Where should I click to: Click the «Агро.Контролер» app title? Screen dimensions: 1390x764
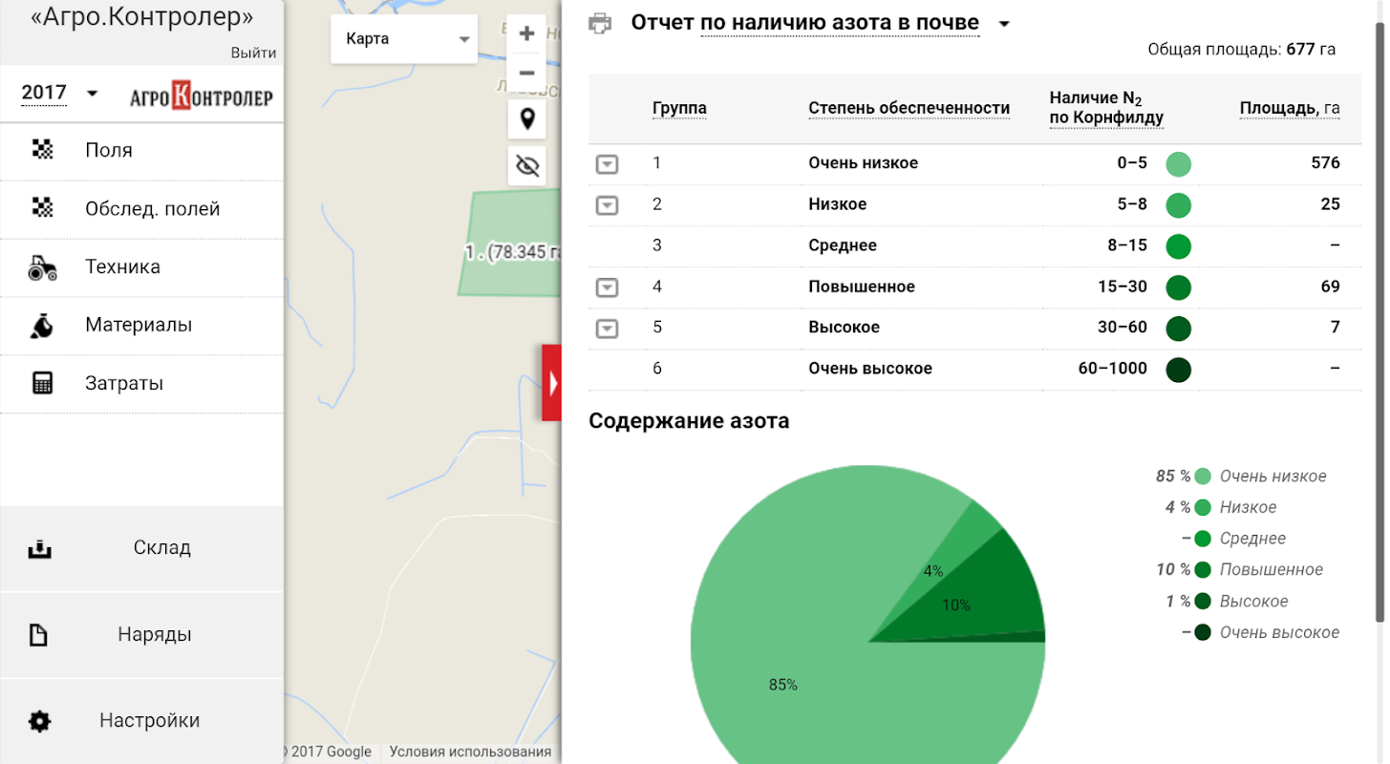coord(142,17)
